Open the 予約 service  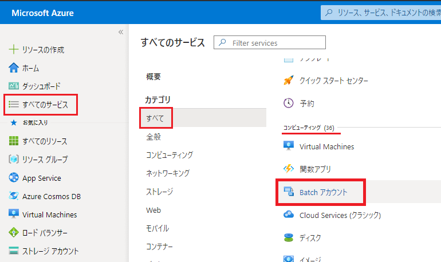tap(306, 104)
